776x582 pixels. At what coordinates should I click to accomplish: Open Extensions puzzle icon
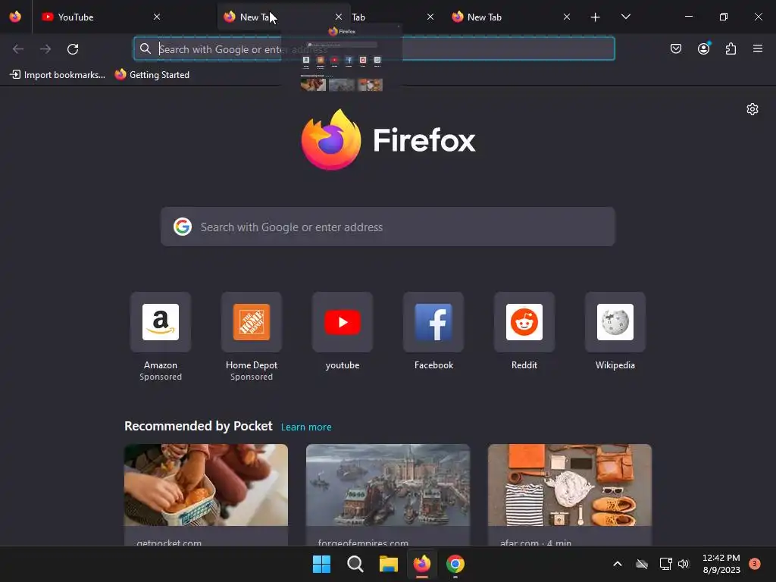(731, 48)
